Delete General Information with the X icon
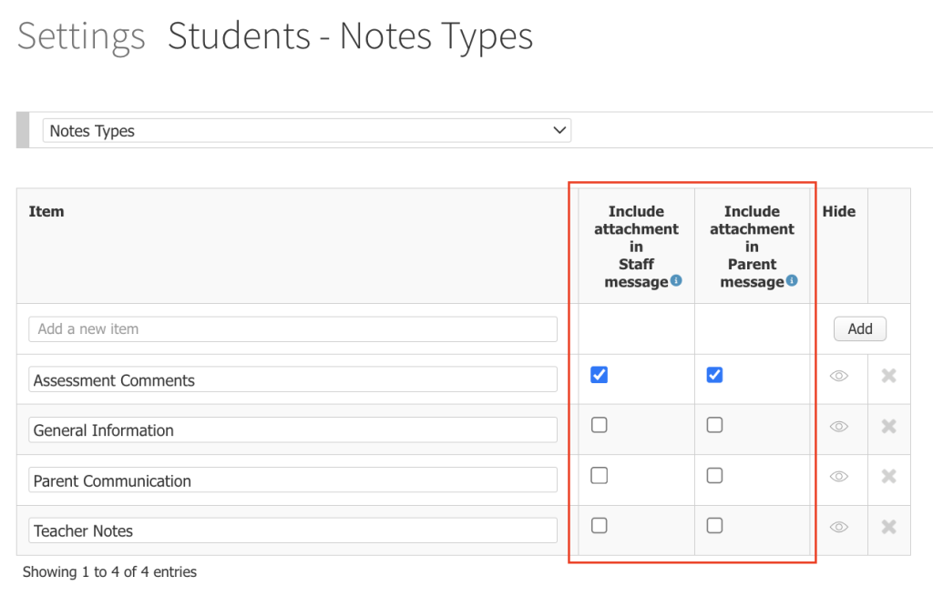Screen dimensions: 933x596 888,426
